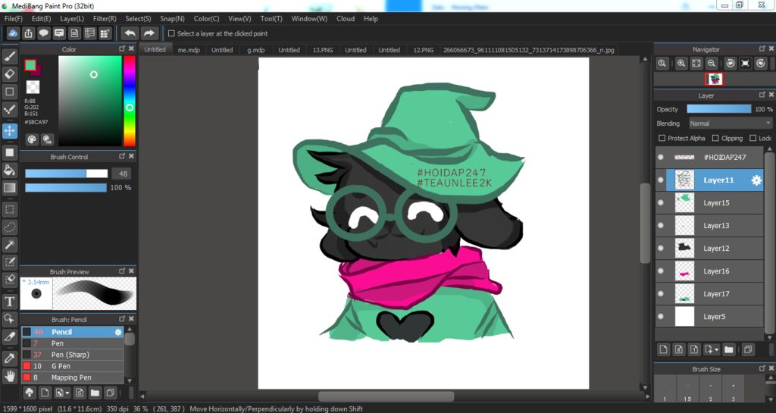This screenshot has width=776, height=413.
Task: Download cloud brush icon below brush list
Action: click(30, 393)
